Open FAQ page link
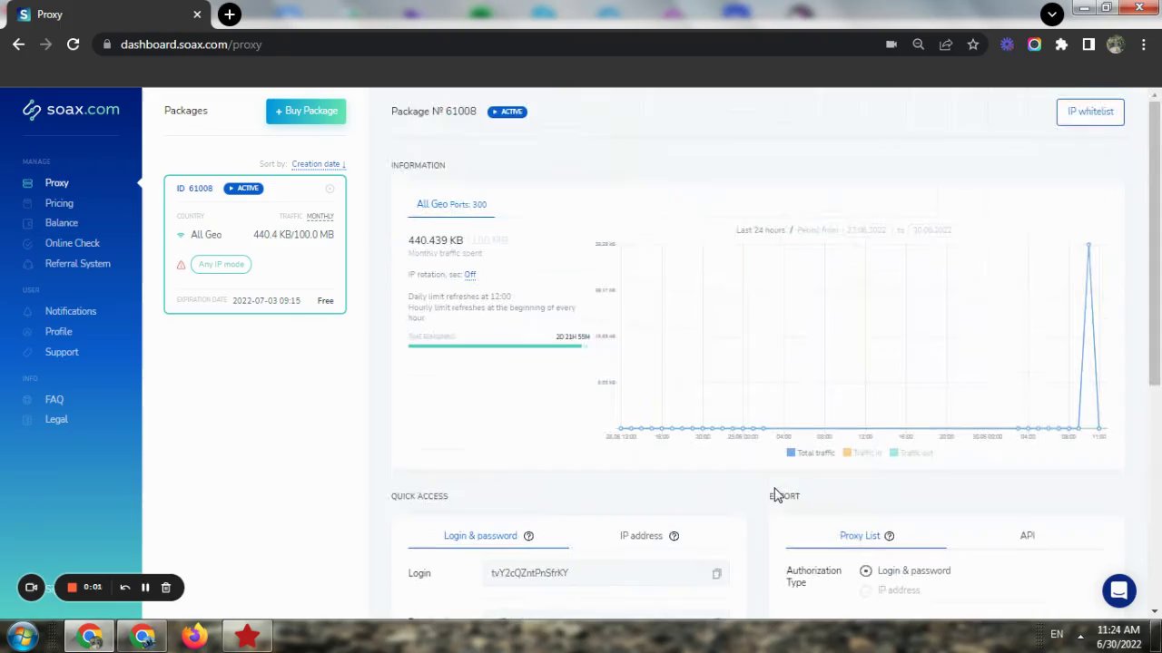 point(54,400)
